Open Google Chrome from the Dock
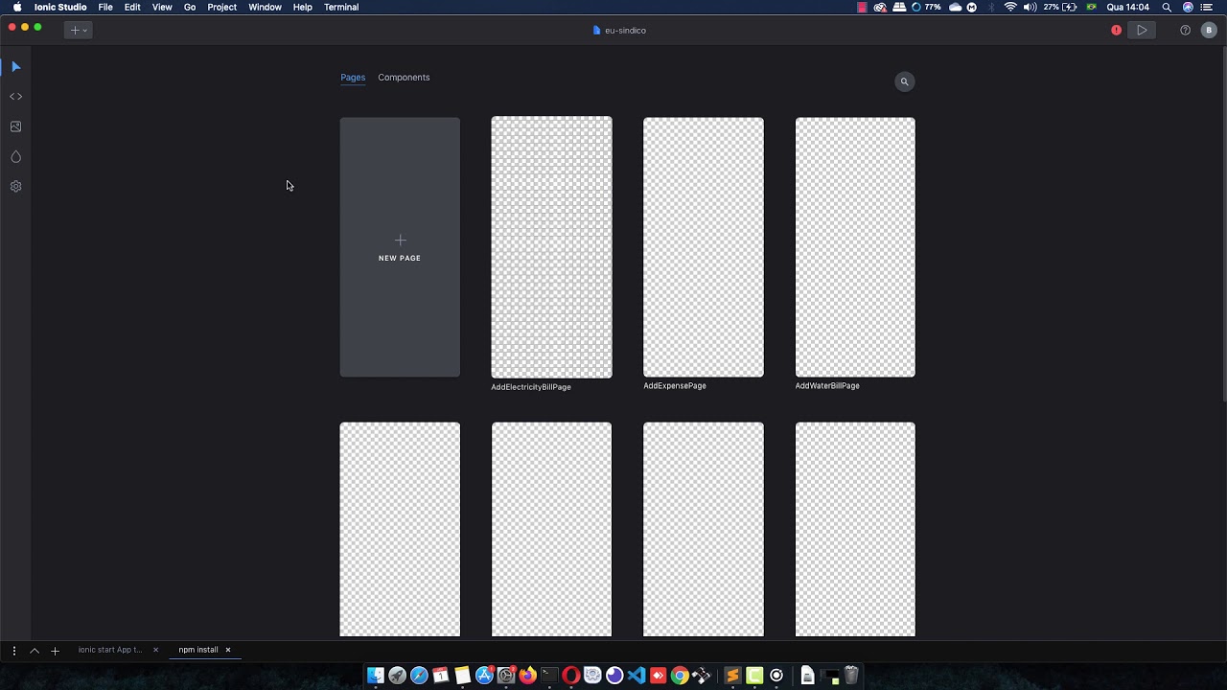The width and height of the screenshot is (1227, 690). click(680, 676)
